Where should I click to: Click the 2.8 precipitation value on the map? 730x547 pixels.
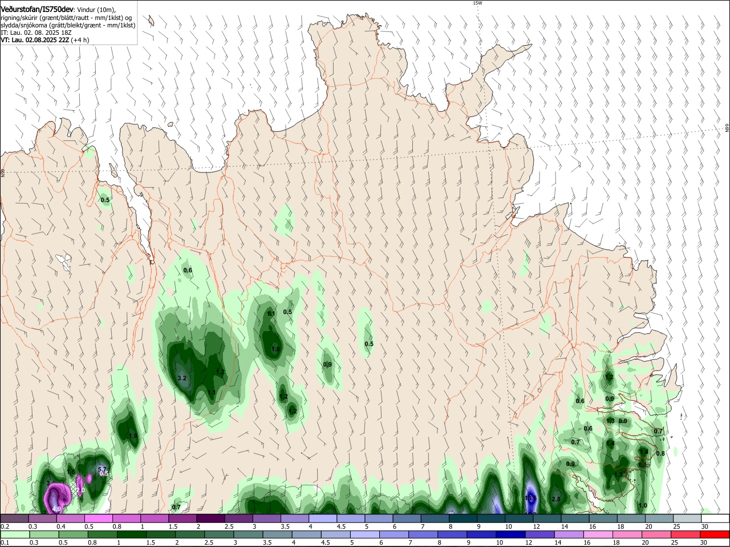coord(557,499)
